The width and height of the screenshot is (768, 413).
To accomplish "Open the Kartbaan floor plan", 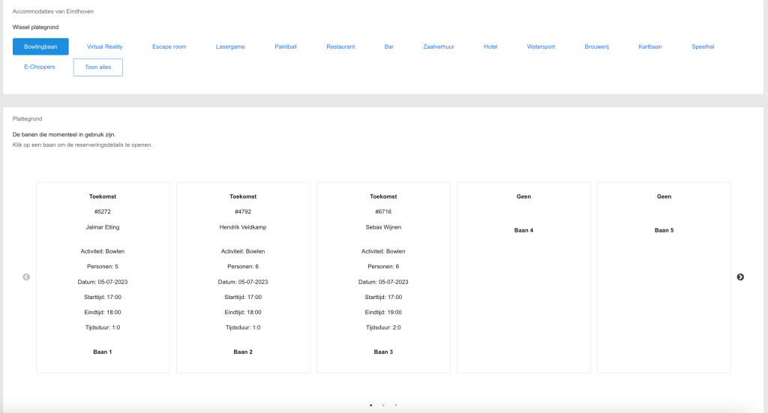I will (650, 46).
